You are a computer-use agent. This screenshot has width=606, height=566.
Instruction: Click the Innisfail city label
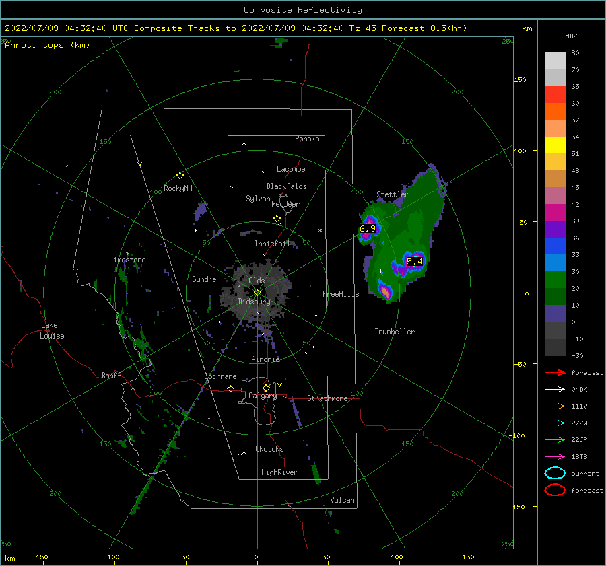pyautogui.click(x=273, y=244)
